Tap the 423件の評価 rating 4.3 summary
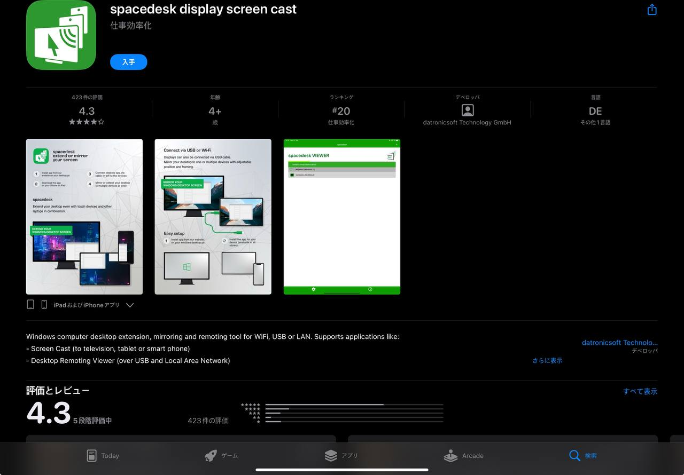The height and width of the screenshot is (475, 684). pyautogui.click(x=87, y=110)
